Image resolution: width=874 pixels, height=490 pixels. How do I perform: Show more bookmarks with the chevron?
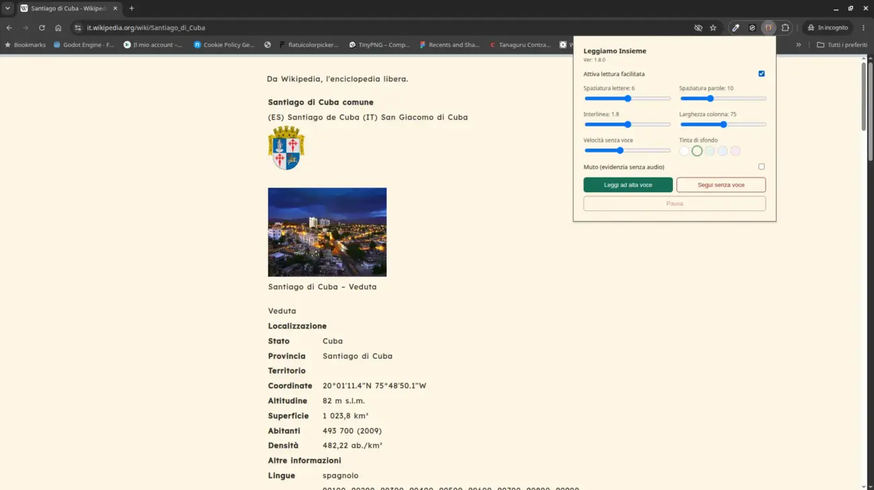(799, 45)
